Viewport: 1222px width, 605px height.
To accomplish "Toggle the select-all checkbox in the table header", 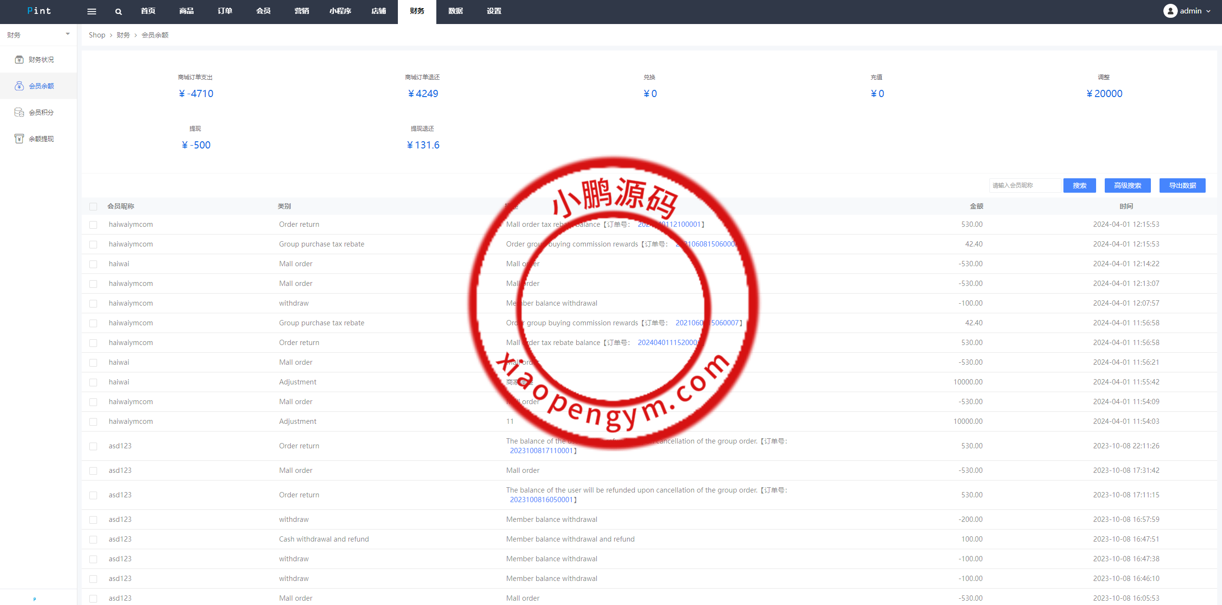I will [x=93, y=207].
